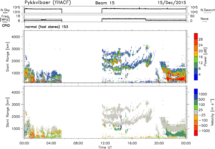Click the 'Beam 15' heading

[x=105, y=3]
